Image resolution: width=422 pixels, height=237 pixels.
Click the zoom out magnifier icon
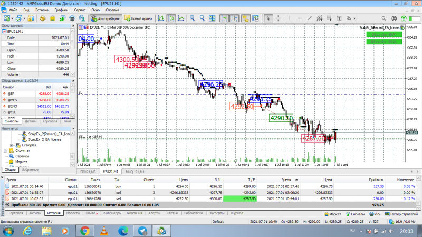(202, 18)
